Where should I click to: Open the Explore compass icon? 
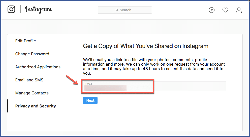coord(212,10)
